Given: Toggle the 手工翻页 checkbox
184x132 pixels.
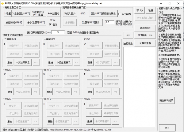Looking at the screenshot, I should click(x=120, y=14).
